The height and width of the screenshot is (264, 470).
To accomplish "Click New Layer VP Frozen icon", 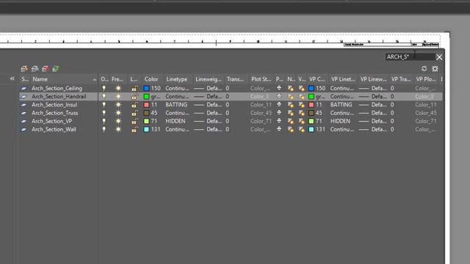I will point(35,69).
